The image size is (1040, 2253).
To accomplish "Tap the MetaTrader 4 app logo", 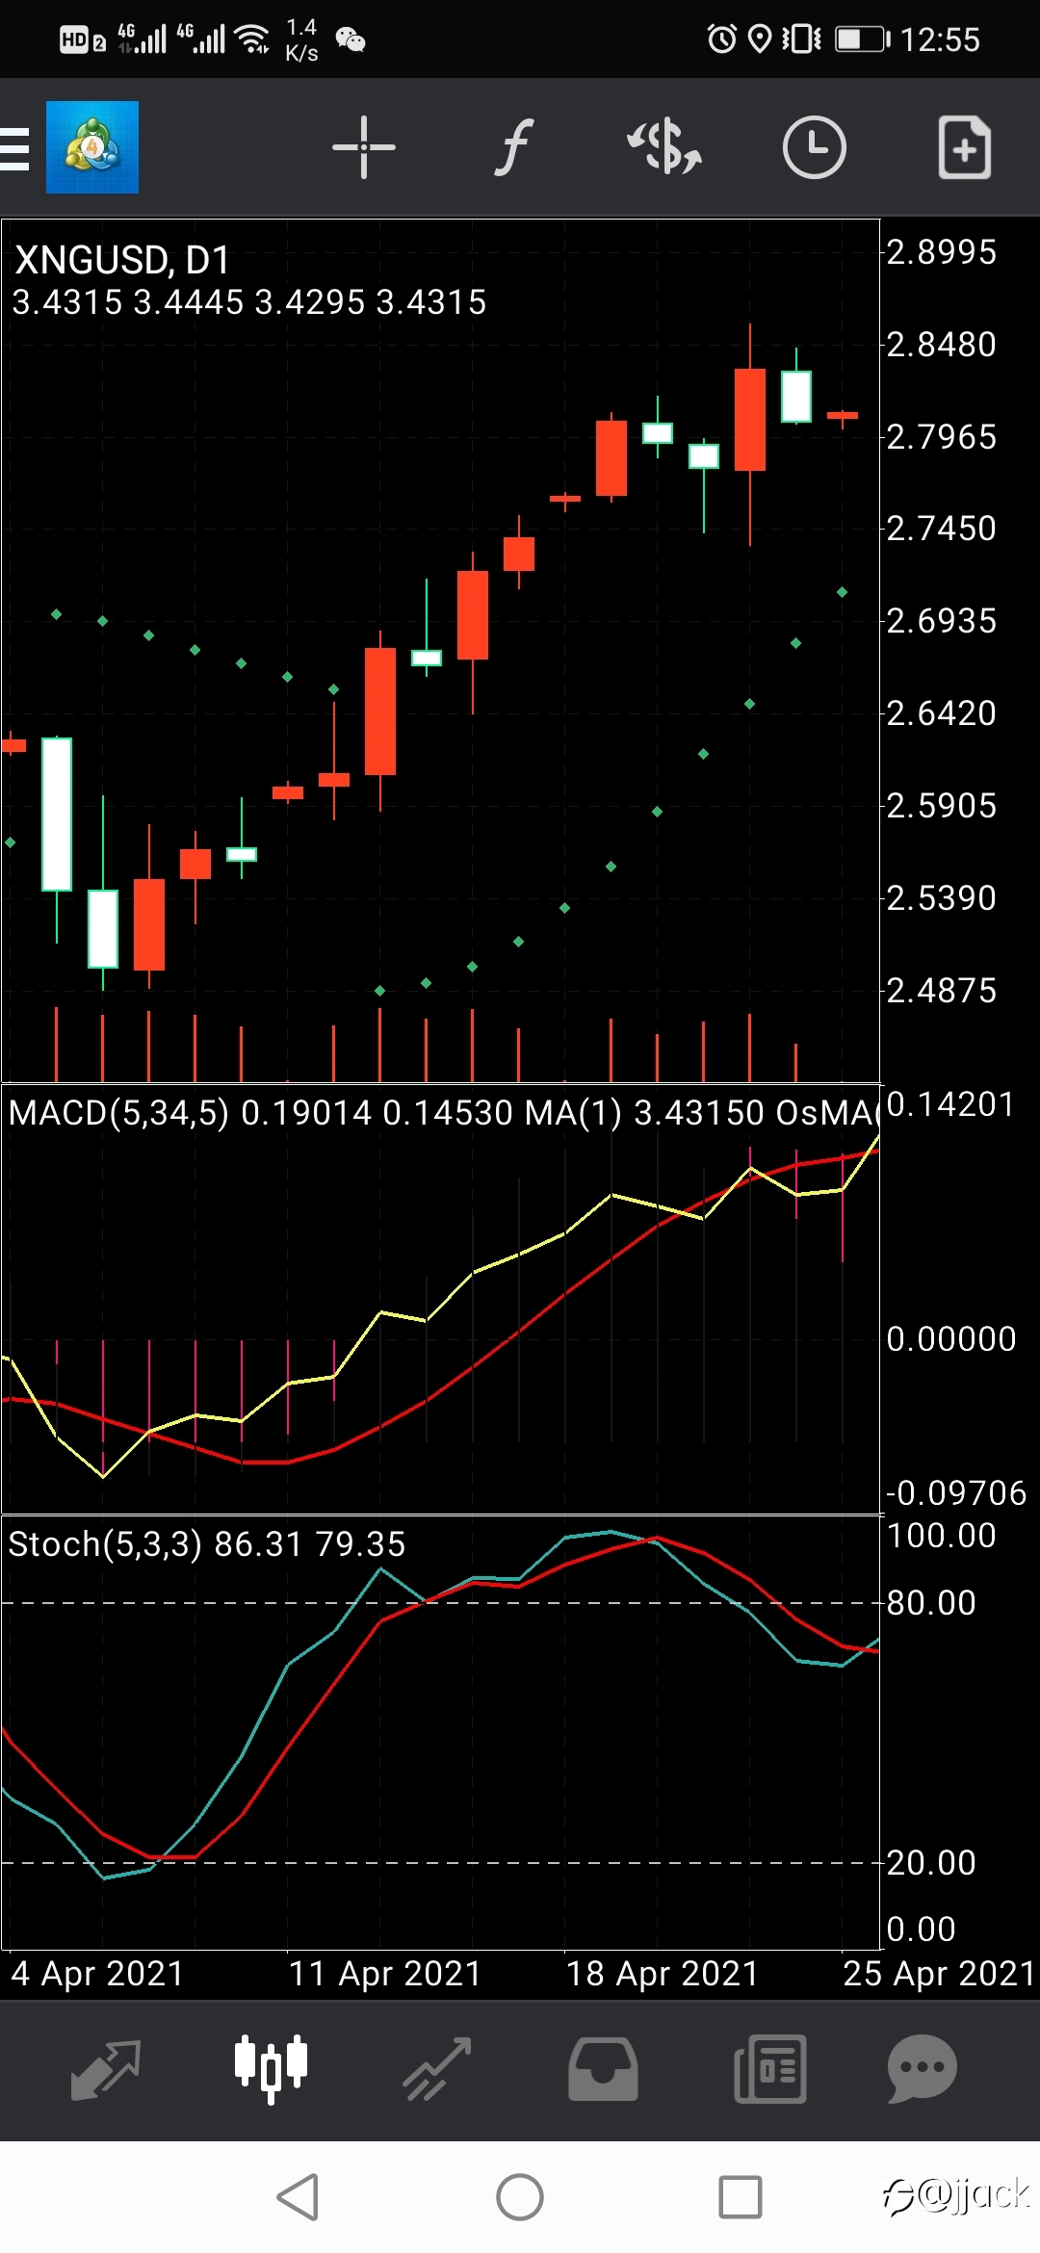I will (92, 147).
